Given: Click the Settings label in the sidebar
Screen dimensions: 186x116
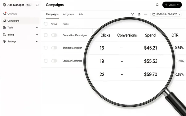Looking at the screenshot, I should [x=12, y=41].
